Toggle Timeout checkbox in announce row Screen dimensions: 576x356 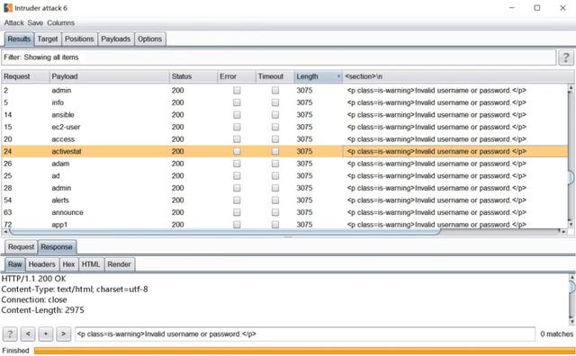pos(275,212)
